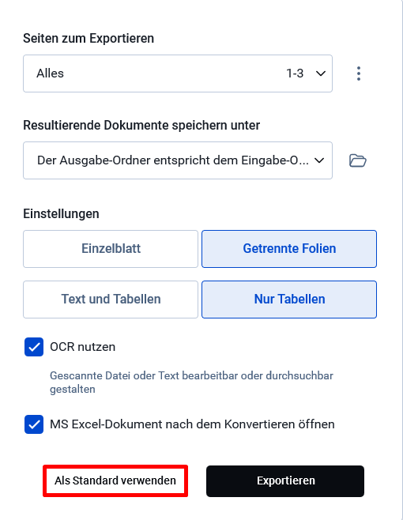
Task: Click the 1-3 page range indicator
Action: coord(295,73)
